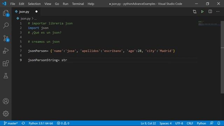Image resolution: width=224 pixels, height=126 pixels.
Task: Click the unsaved dot on the json.py tab
Action: pyautogui.click(x=36, y=12)
